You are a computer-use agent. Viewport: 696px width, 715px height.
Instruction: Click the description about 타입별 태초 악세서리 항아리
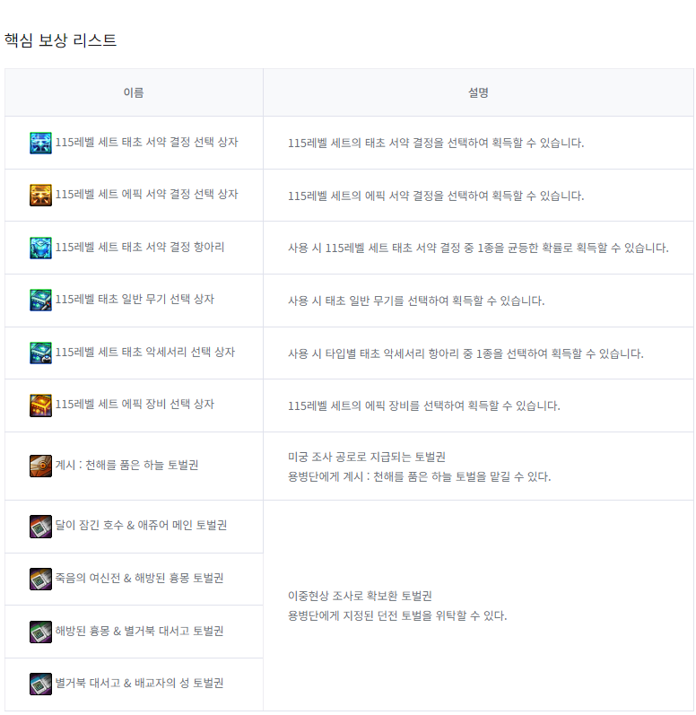point(465,353)
